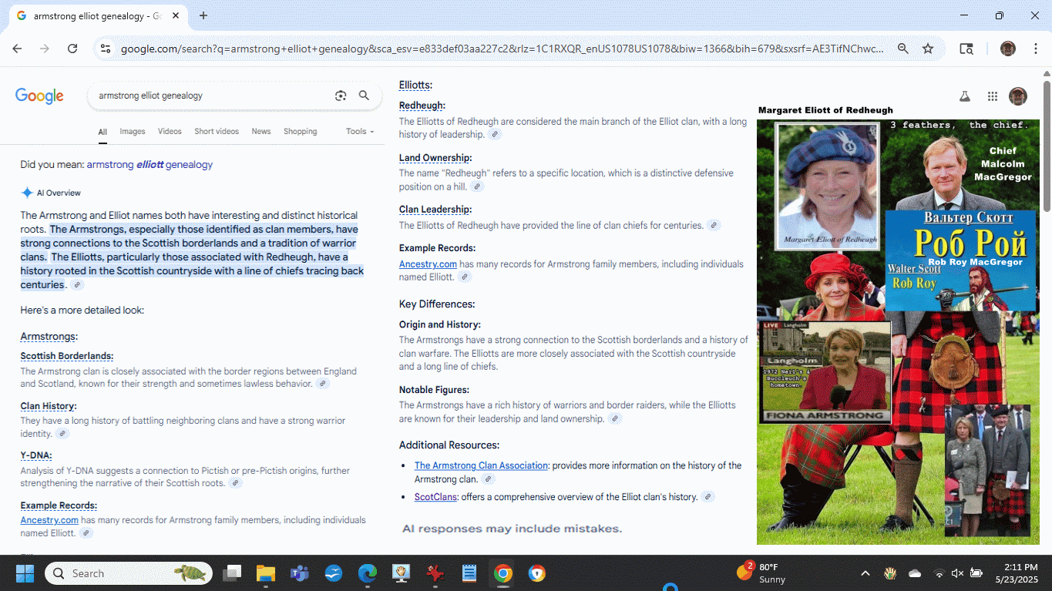Open The Armstrong Clan Association link
The height and width of the screenshot is (591, 1052).
coord(481,465)
